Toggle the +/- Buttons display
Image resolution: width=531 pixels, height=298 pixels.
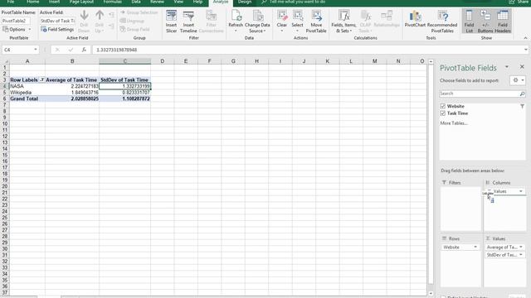click(x=485, y=22)
